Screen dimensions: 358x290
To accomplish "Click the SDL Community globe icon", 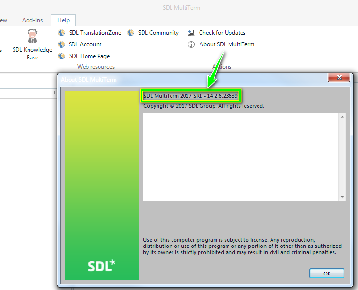I will tap(130, 33).
